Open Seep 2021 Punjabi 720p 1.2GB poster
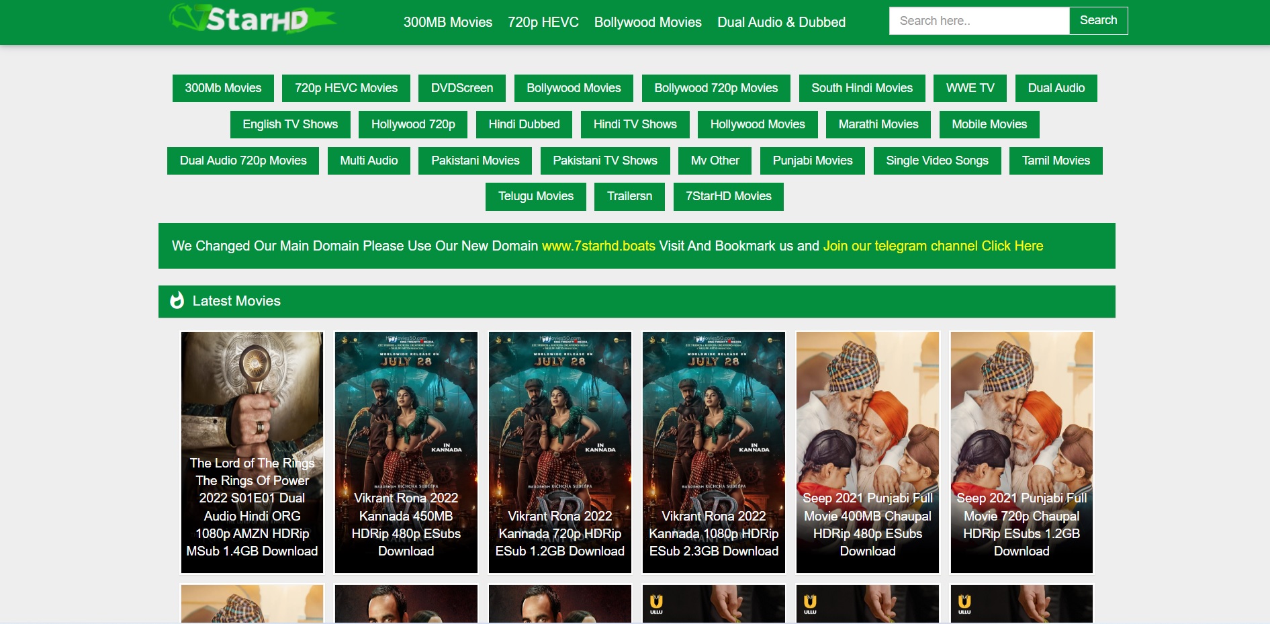Image resolution: width=1270 pixels, height=624 pixels. [x=1022, y=452]
